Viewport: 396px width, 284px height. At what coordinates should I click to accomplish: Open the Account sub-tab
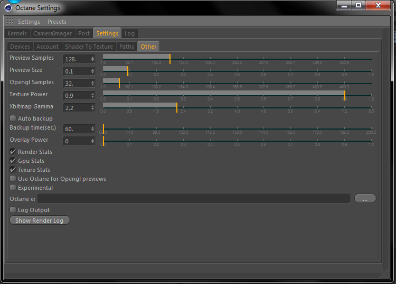coord(48,47)
